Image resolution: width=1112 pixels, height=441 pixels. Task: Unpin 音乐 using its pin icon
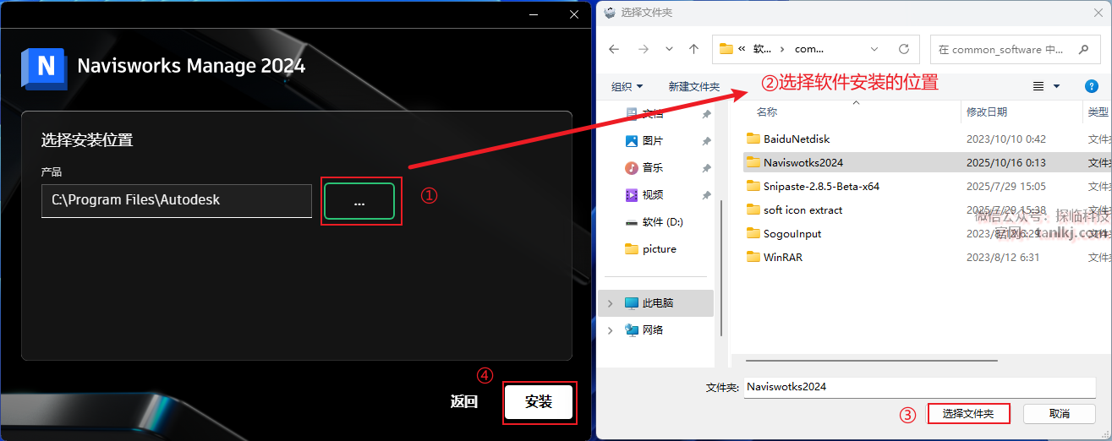click(706, 168)
